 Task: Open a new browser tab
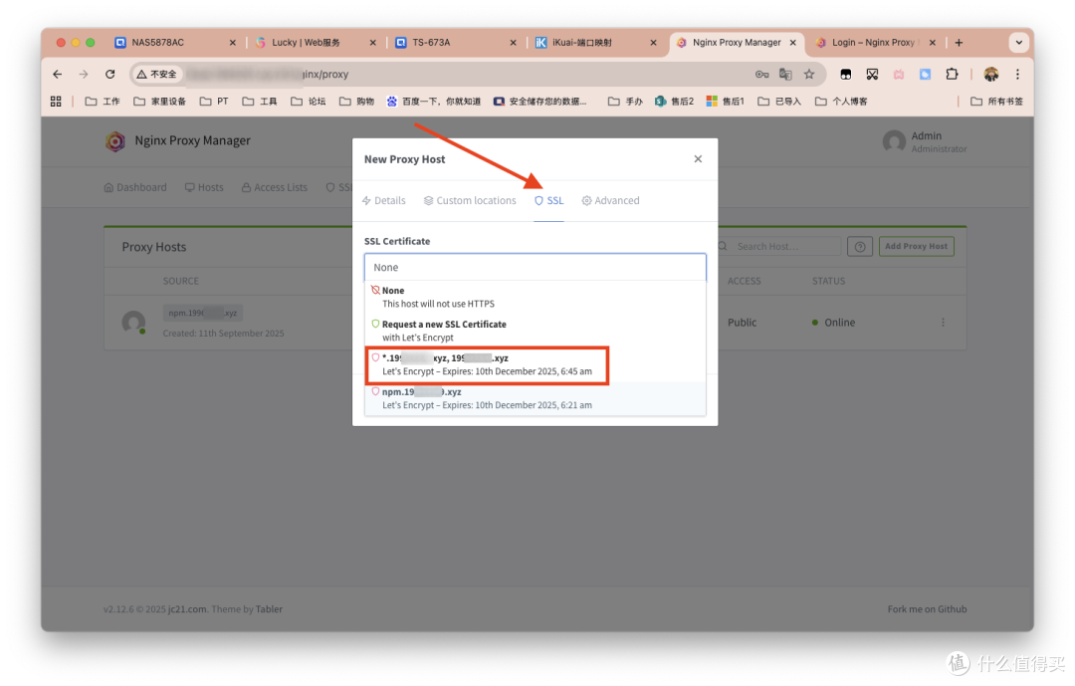click(959, 43)
